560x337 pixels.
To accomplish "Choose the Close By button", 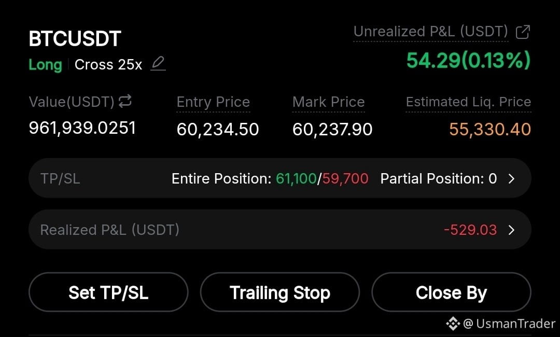I will tap(451, 292).
